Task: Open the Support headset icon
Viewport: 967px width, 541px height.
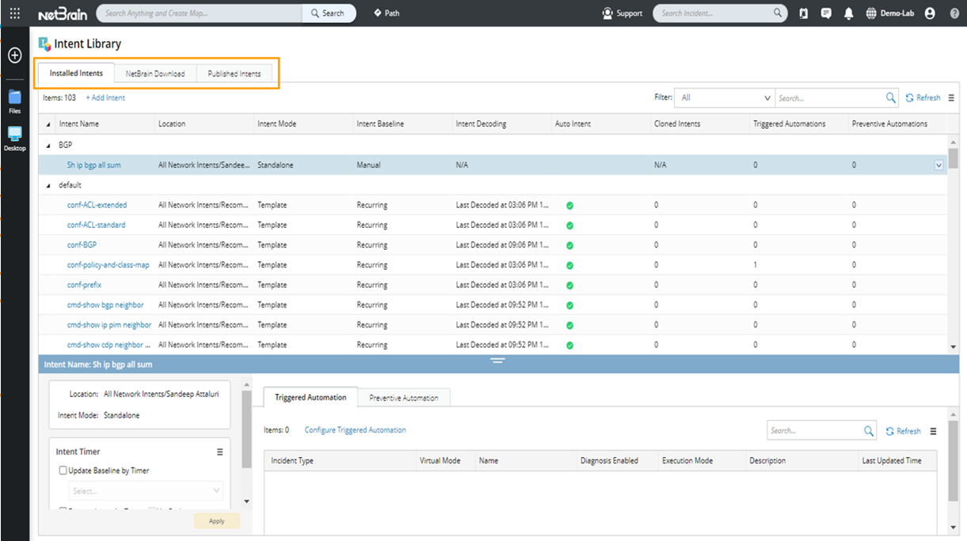Action: point(607,13)
